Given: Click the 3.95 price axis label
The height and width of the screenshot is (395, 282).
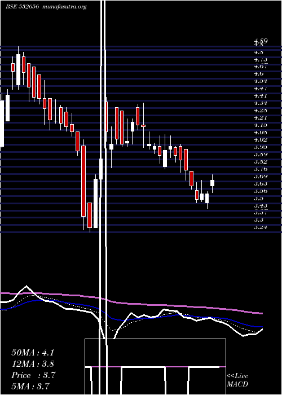Looking at the screenshot, I should [x=261, y=147].
